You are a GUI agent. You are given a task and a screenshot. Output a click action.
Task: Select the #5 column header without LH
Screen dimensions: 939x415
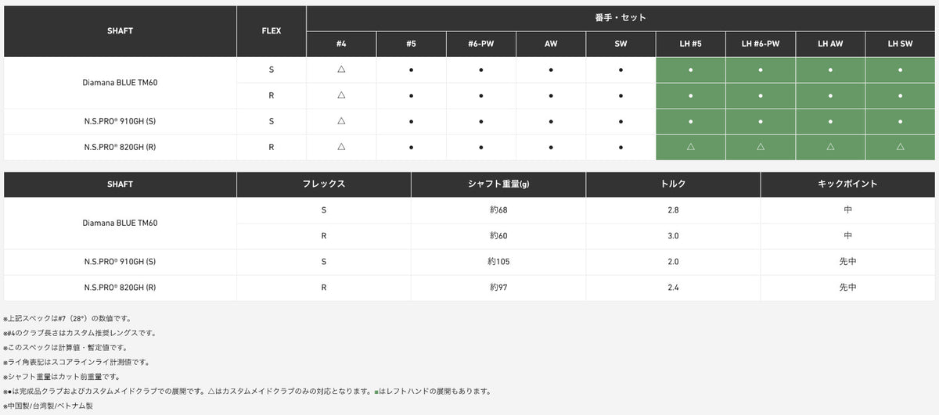(411, 45)
